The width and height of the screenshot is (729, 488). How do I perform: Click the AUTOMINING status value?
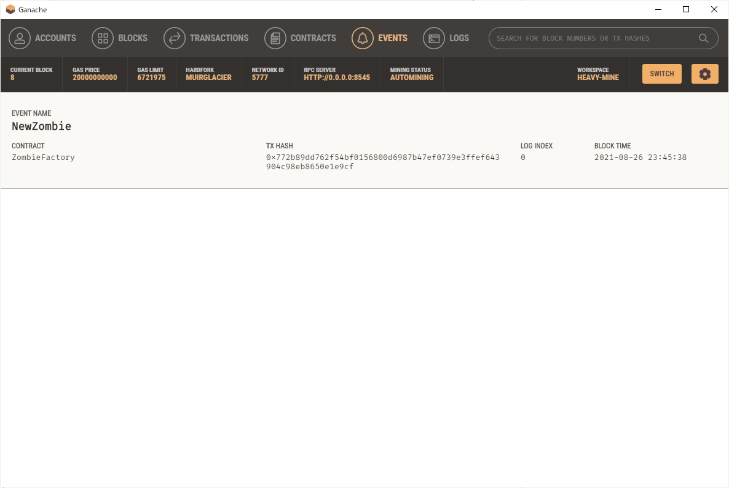tap(412, 78)
